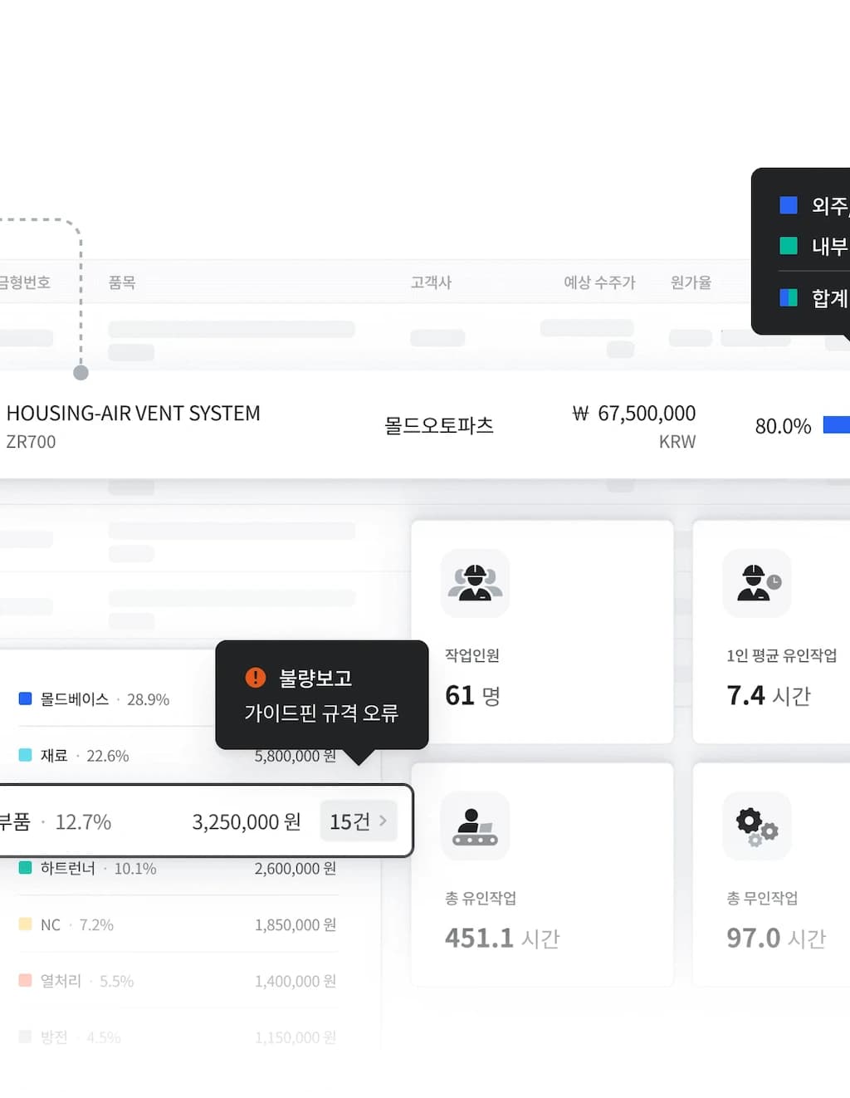Screen dimensions: 850x1098
Task: Click the 원가율 column header
Action: (x=691, y=282)
